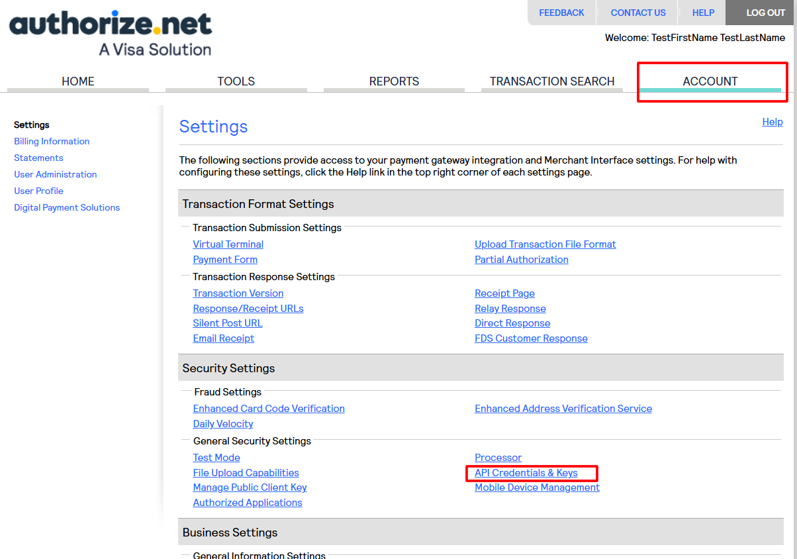Open Enhanced Card Code Verification link
This screenshot has width=797, height=559.
(269, 409)
